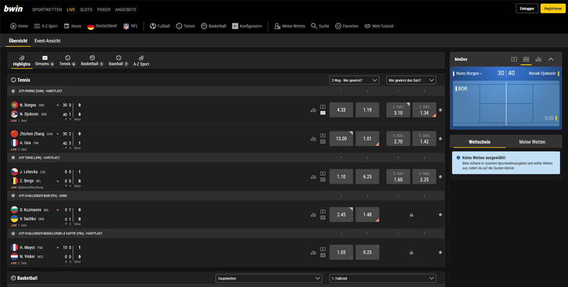Open LIVE in top menu
This screenshot has height=287, width=568.
point(71,10)
